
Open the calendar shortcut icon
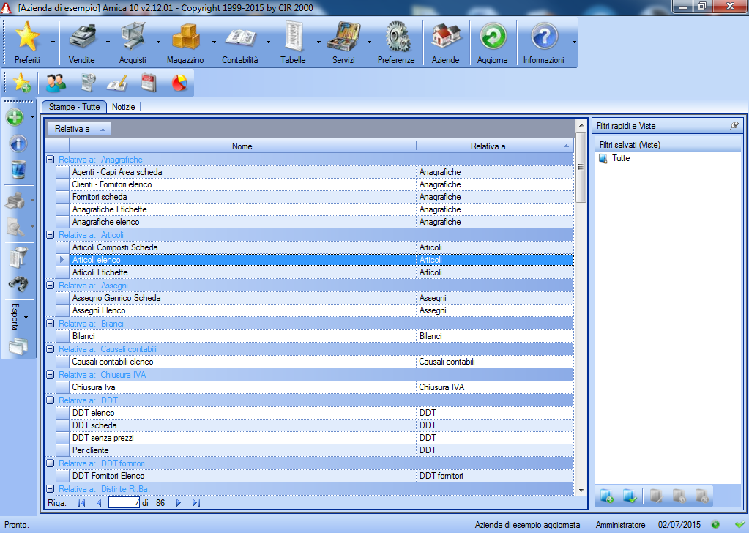click(149, 83)
